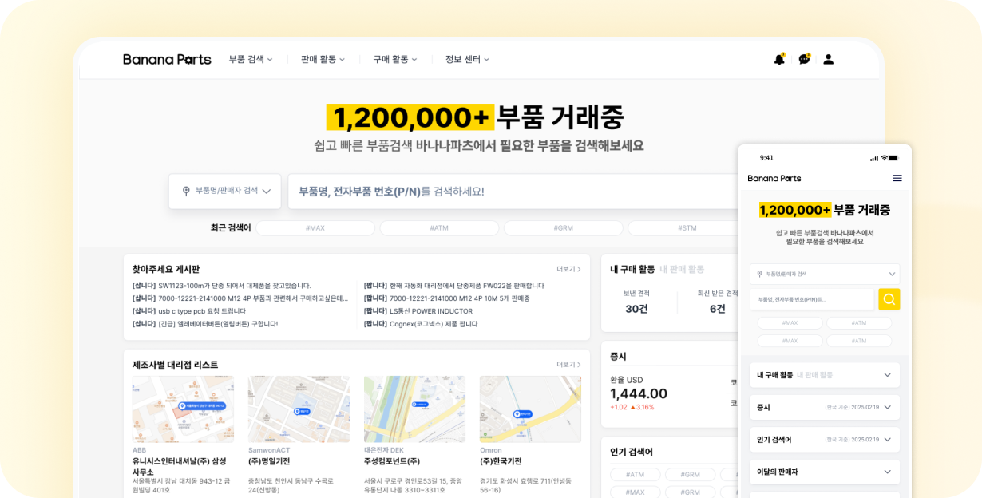Open the [긴급] 엘레베이터버튼 구합니다 post

click(x=205, y=324)
